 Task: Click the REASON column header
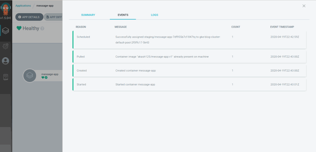[81, 27]
